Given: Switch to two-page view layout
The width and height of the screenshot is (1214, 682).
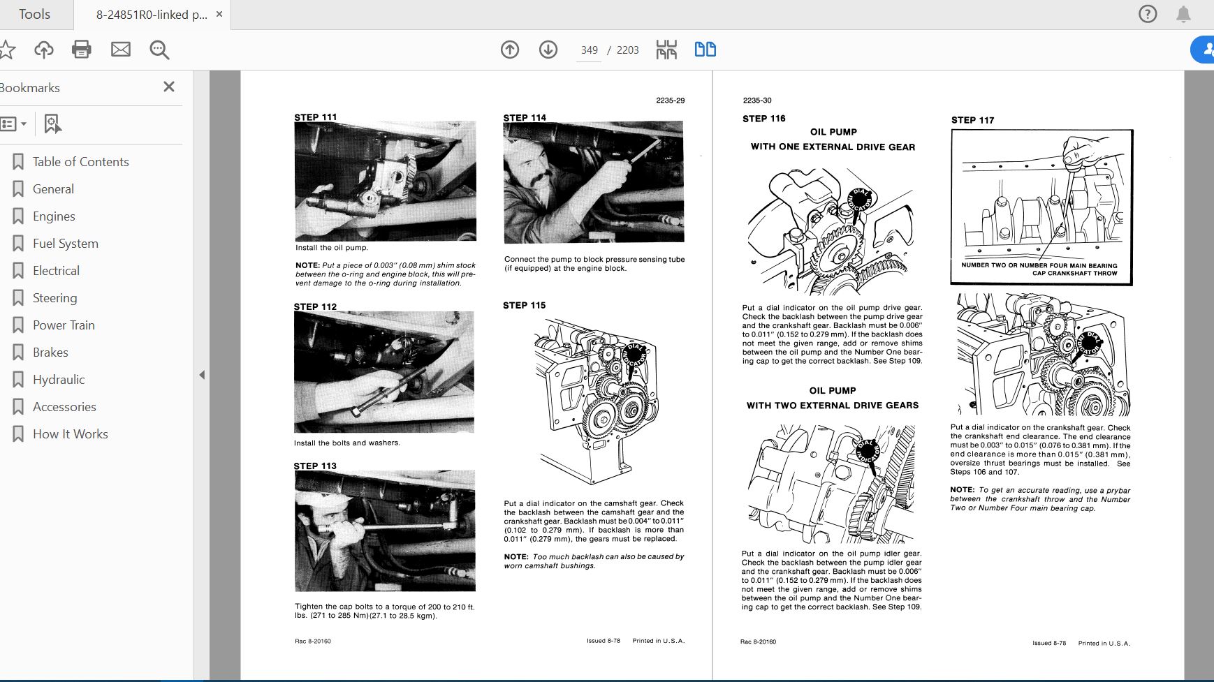Looking at the screenshot, I should point(705,50).
